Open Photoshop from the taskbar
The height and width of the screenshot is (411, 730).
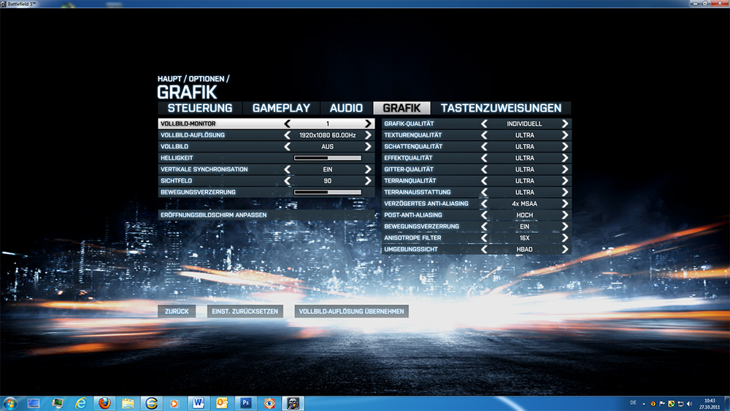[x=246, y=403]
